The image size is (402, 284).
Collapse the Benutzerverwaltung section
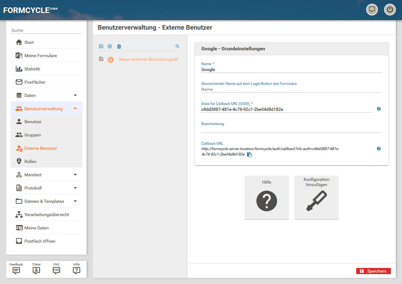[75, 109]
